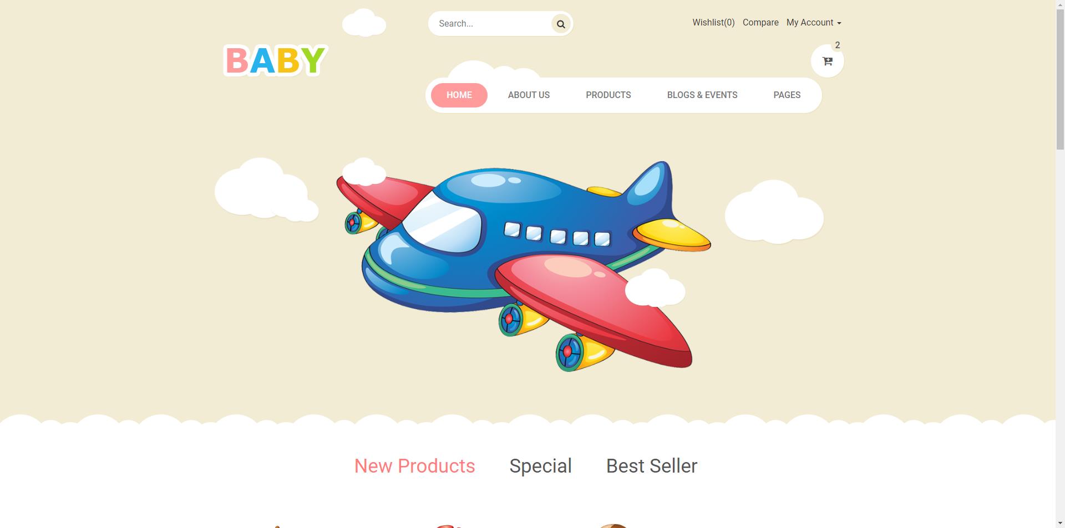Click the BABY logo
Viewport: 1065px width, 528px height.
(x=276, y=60)
